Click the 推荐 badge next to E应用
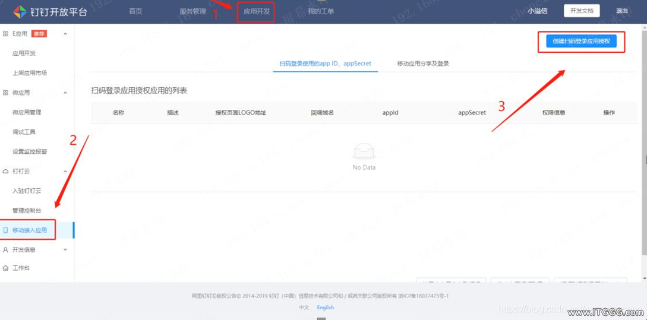 (39, 34)
